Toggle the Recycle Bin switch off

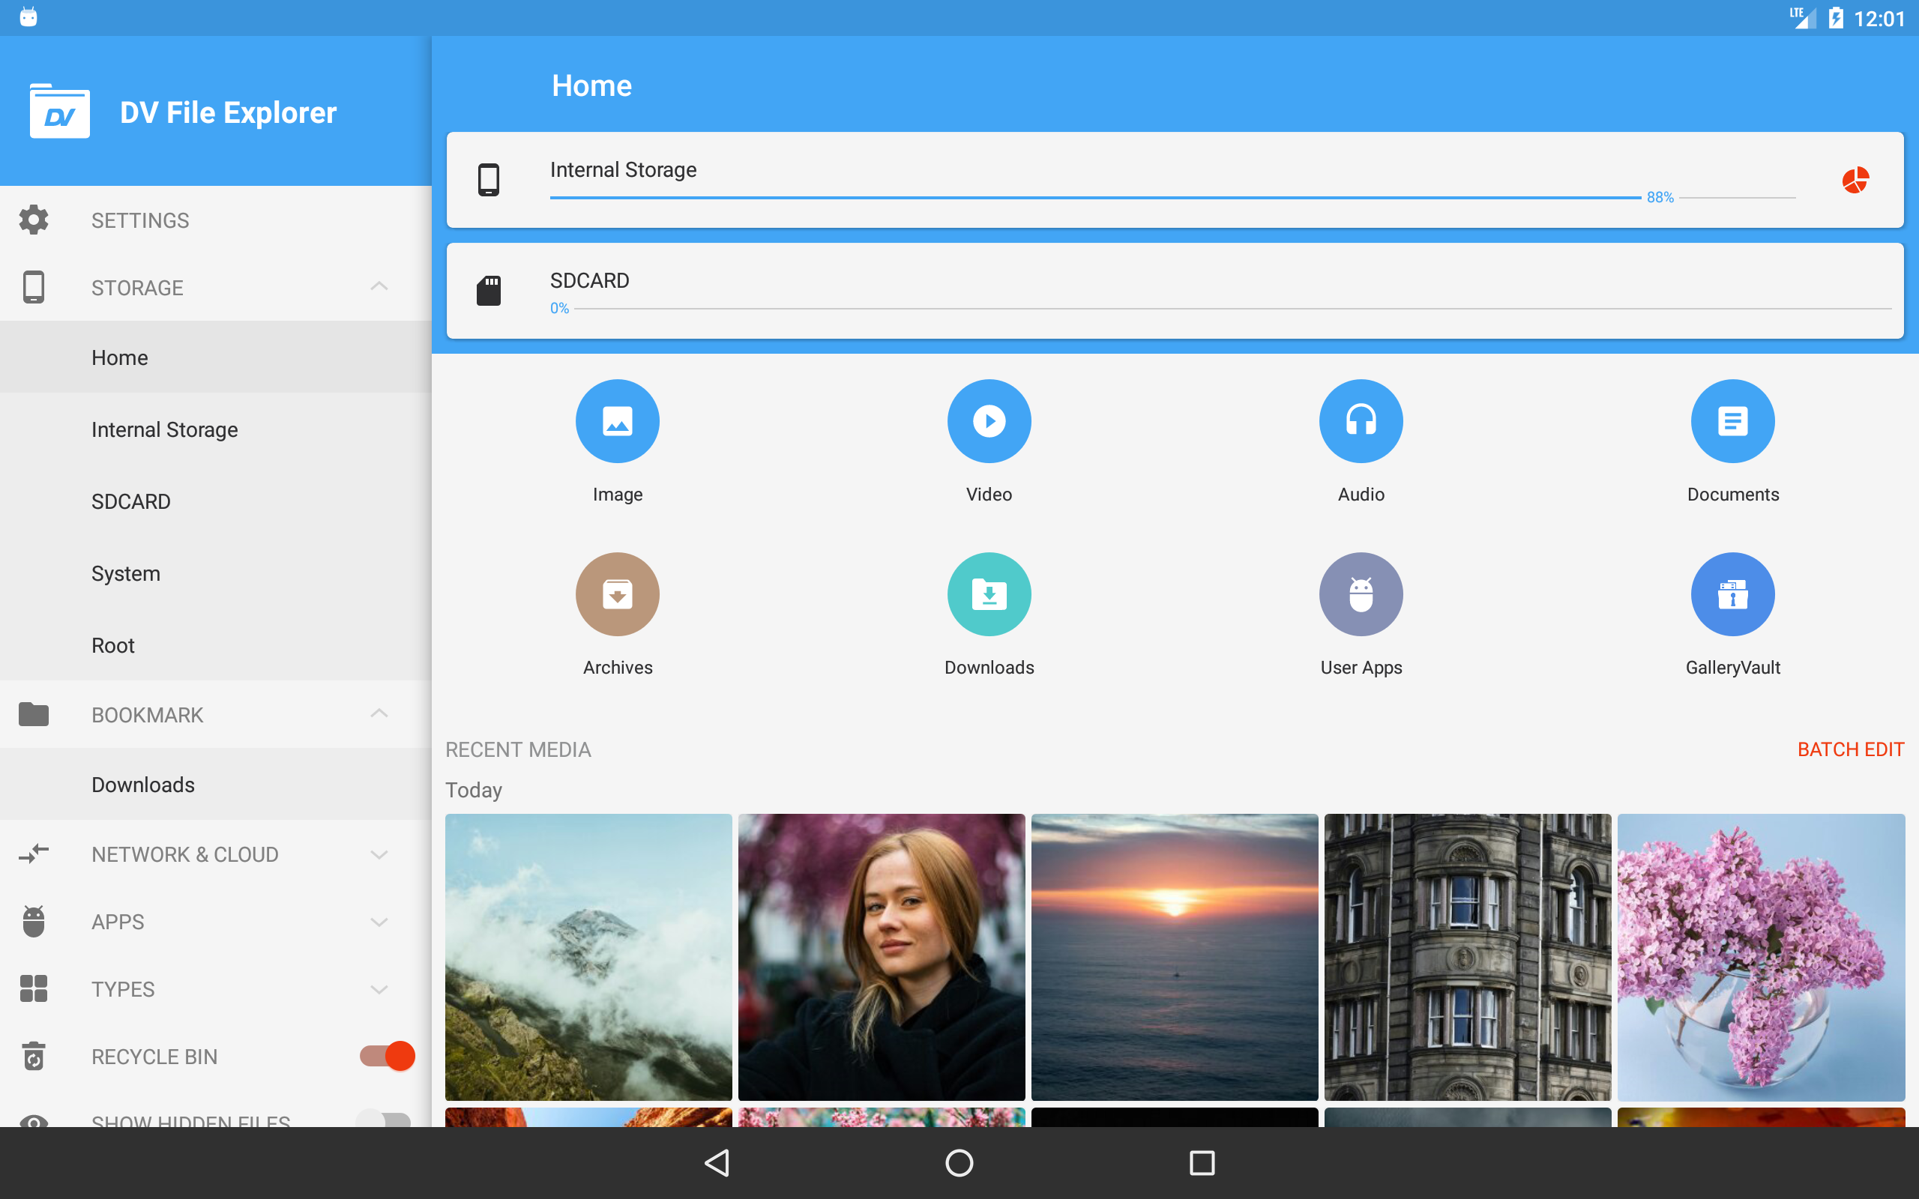[x=387, y=1057]
